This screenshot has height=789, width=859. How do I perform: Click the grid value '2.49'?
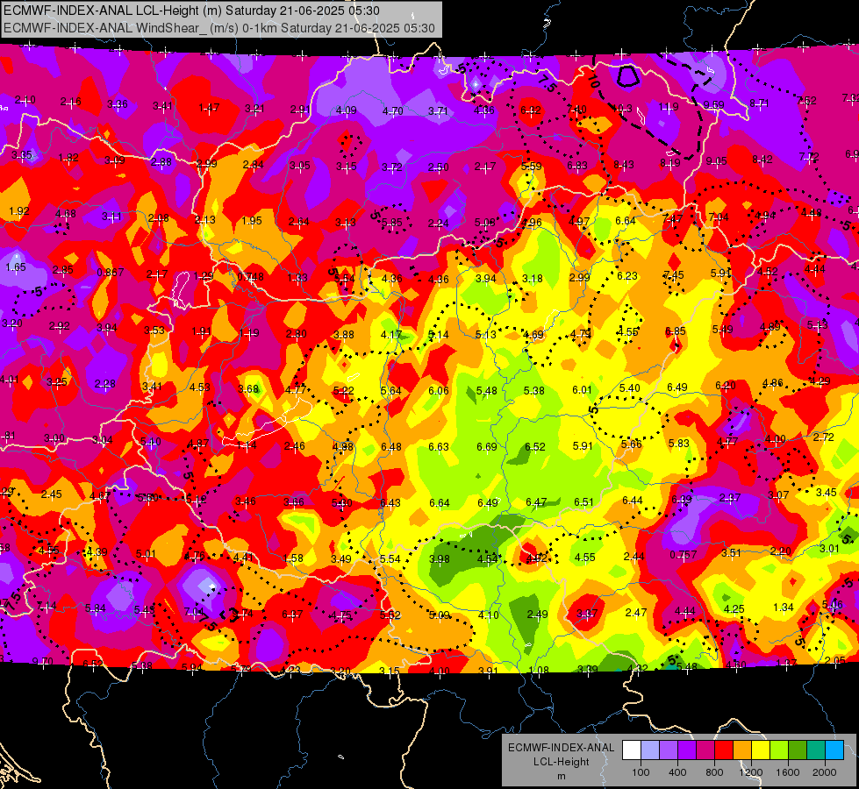(x=537, y=615)
